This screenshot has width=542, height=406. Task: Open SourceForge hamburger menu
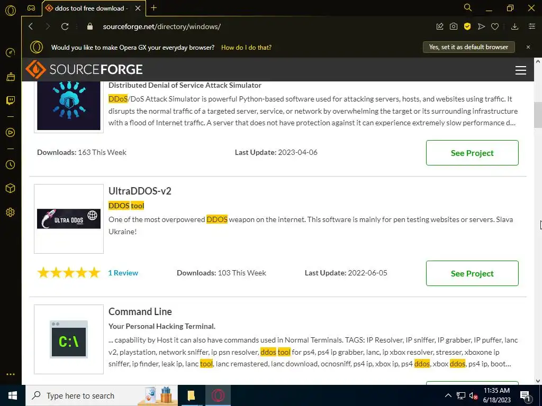click(521, 70)
